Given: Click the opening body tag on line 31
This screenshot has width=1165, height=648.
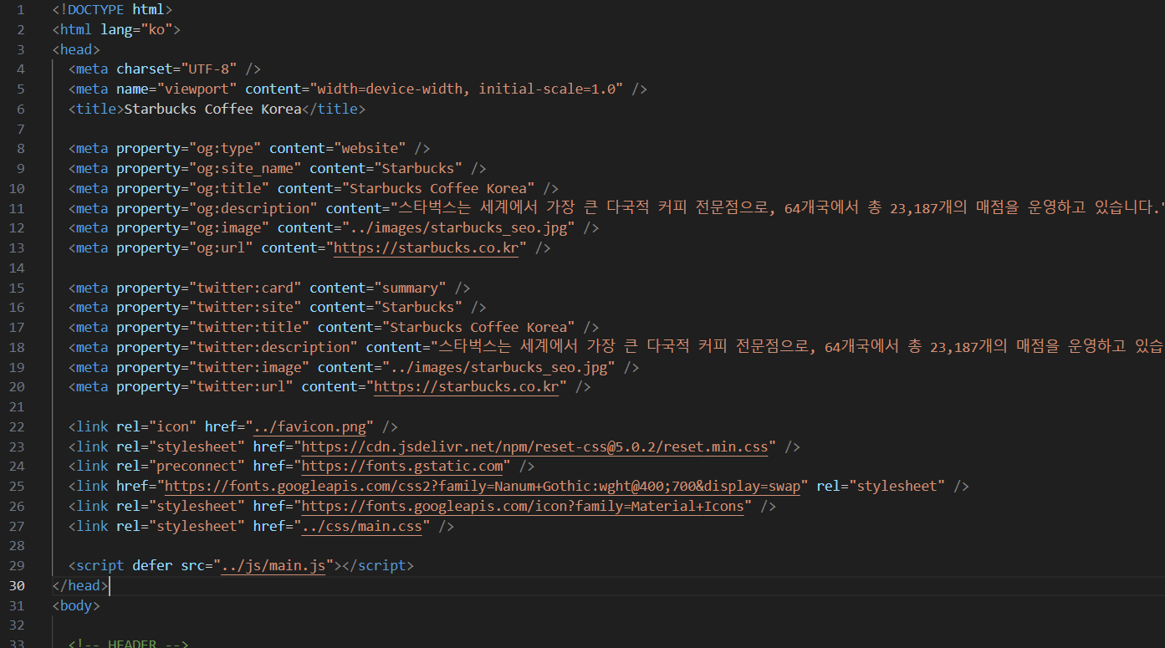Looking at the screenshot, I should (76, 606).
